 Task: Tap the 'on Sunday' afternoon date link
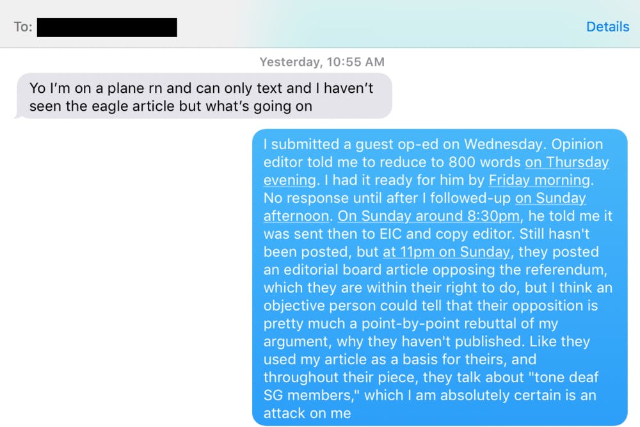[550, 198]
